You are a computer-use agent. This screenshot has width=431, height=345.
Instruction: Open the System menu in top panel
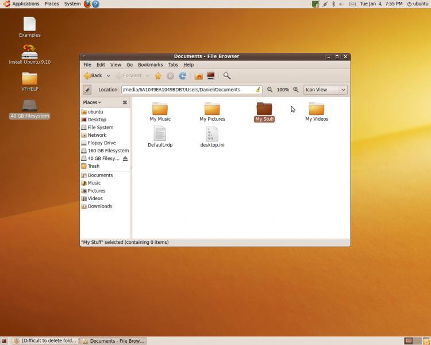[72, 4]
